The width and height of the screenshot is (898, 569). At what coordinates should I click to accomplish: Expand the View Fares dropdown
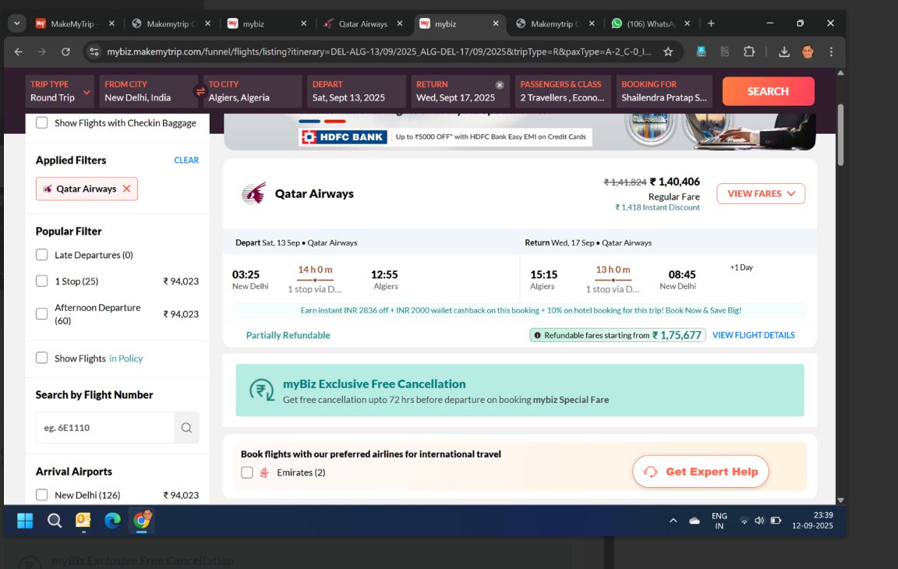(x=761, y=193)
